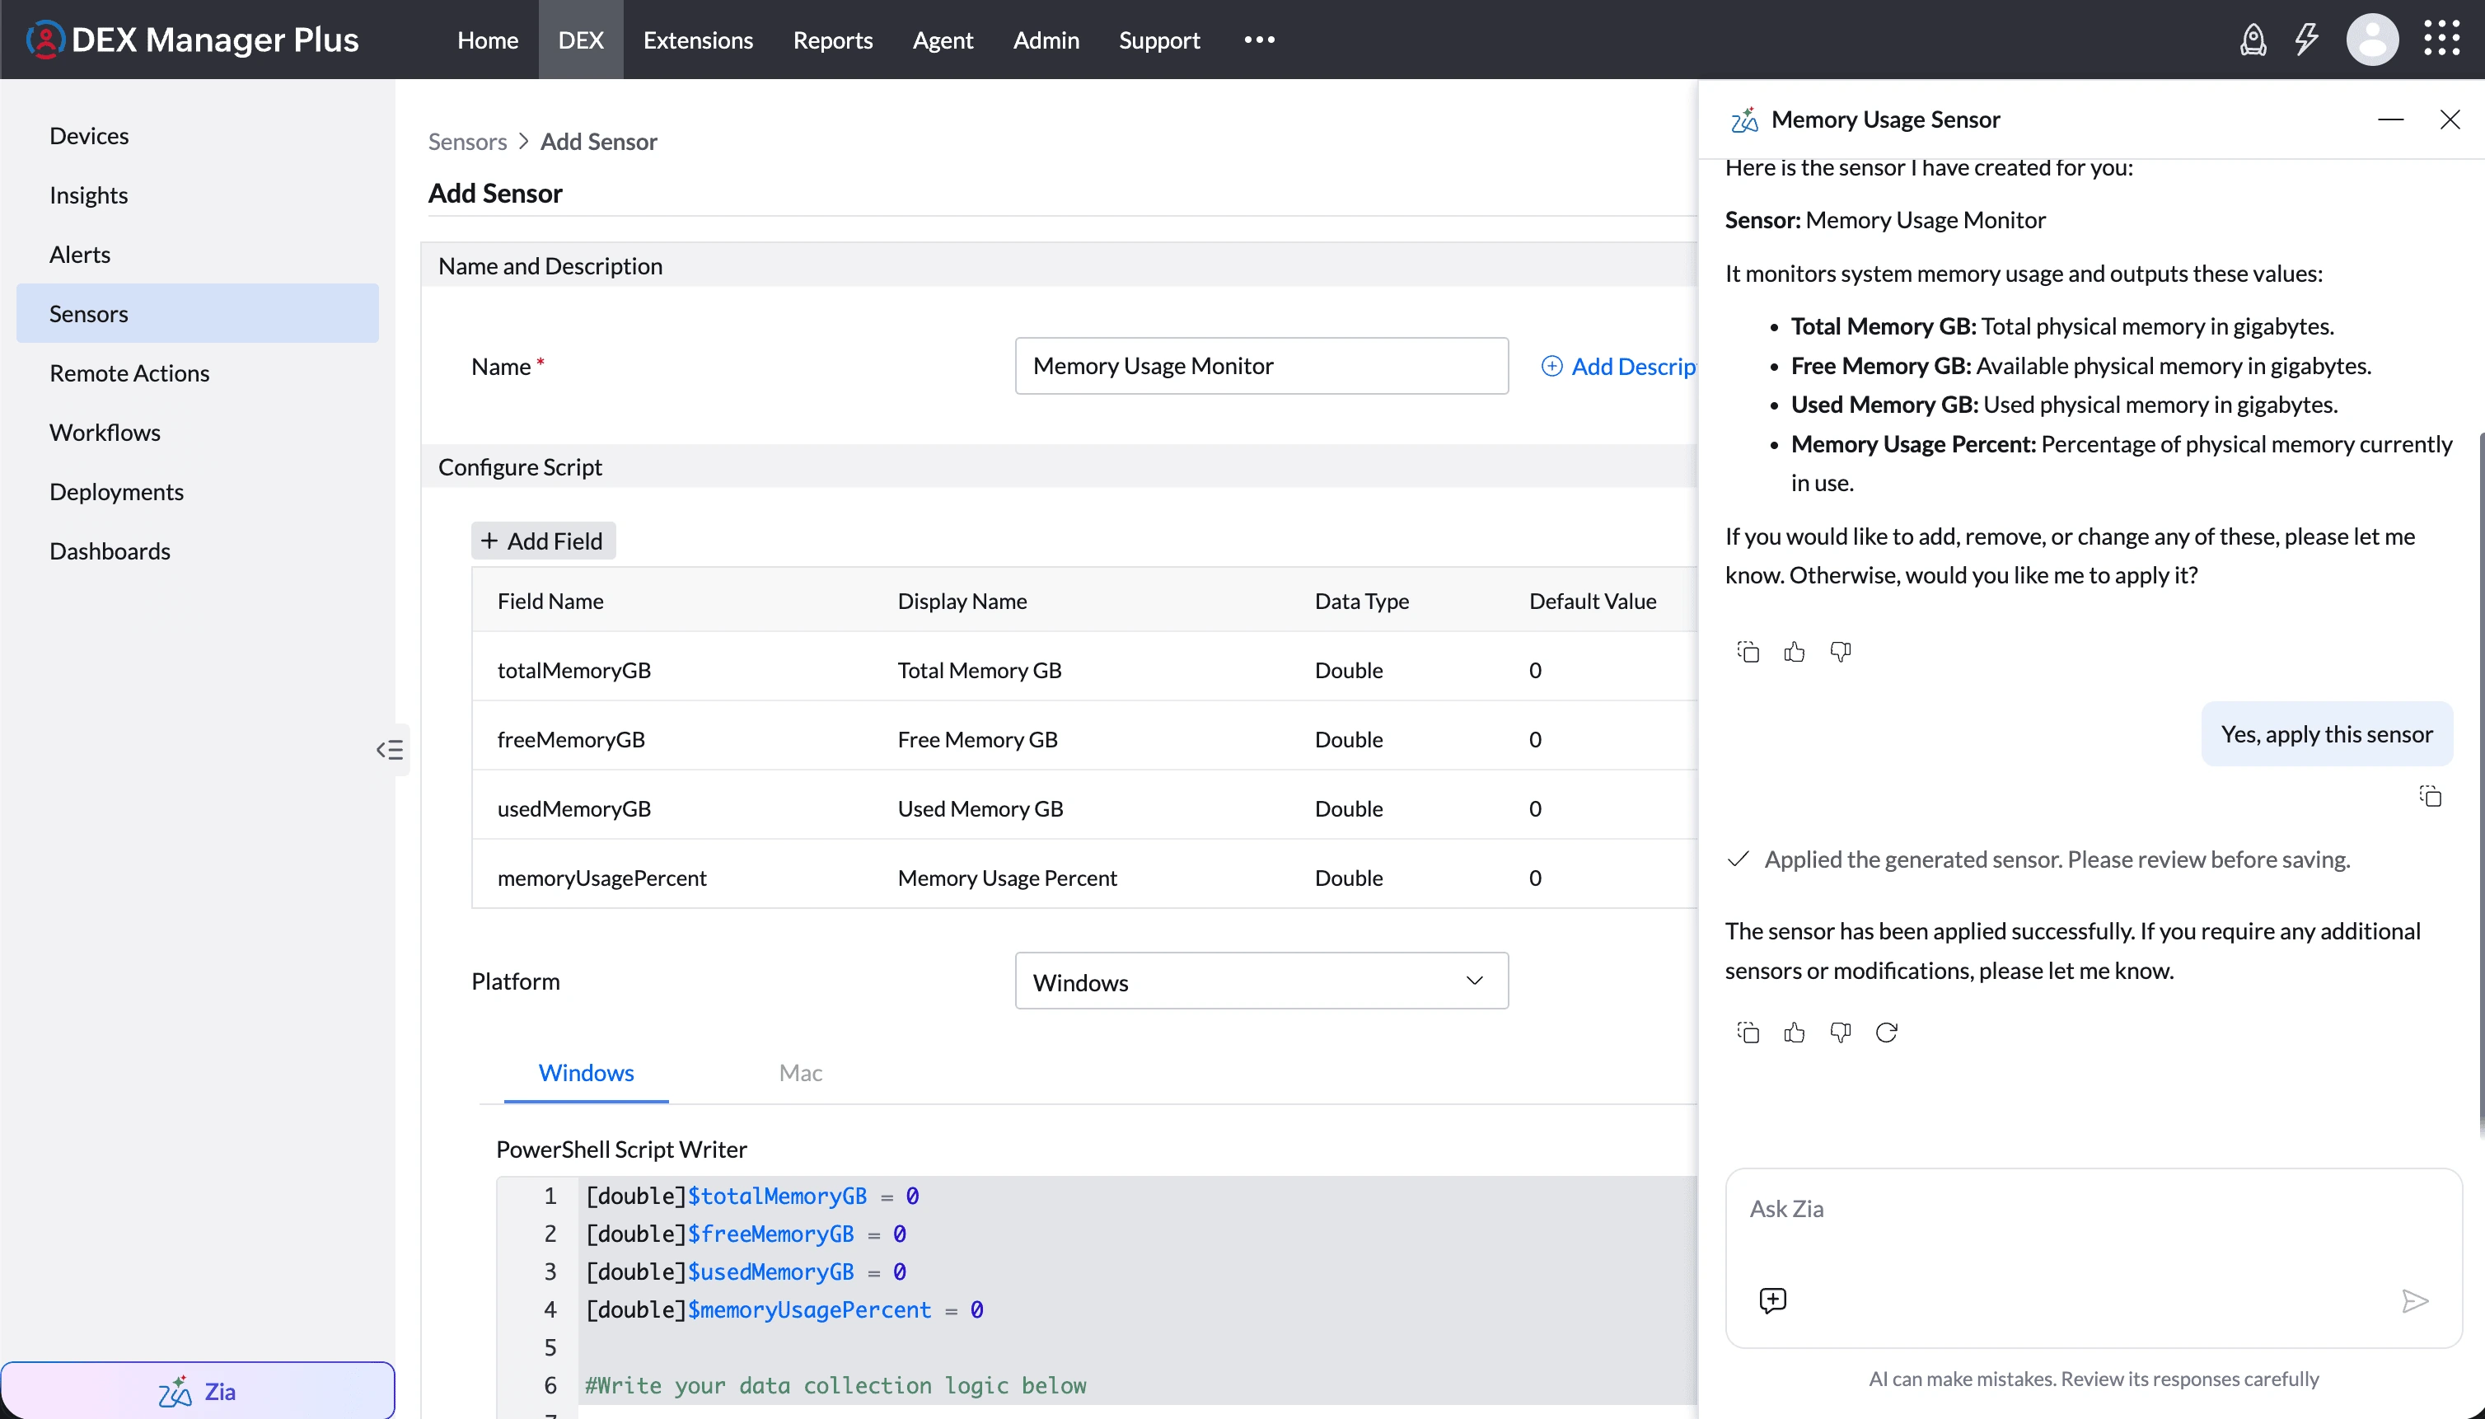Open Dashboards in the sidebar
The height and width of the screenshot is (1419, 2485).
click(x=198, y=551)
